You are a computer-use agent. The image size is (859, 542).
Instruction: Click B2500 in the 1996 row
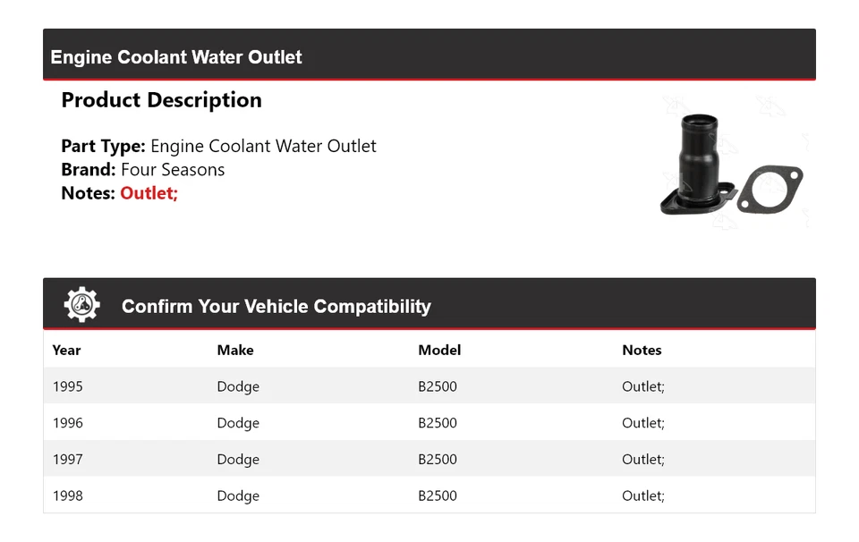[x=438, y=423]
